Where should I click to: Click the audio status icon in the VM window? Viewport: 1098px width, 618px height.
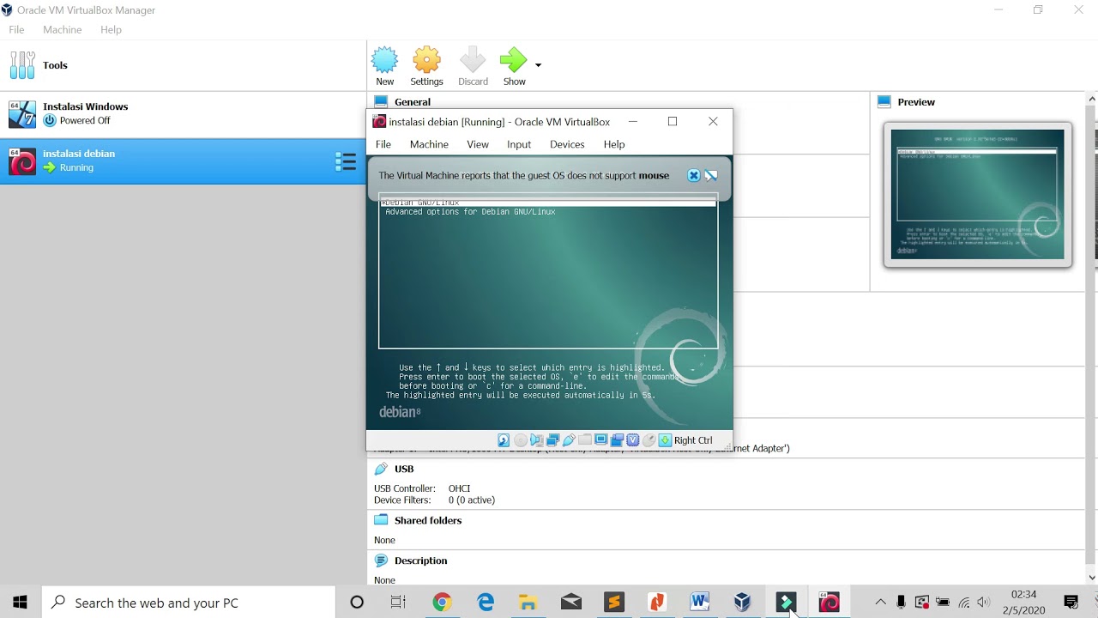click(x=536, y=440)
